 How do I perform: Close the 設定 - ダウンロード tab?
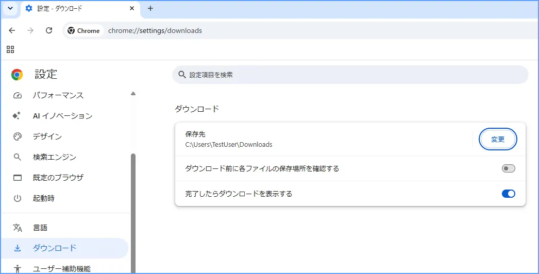point(131,9)
